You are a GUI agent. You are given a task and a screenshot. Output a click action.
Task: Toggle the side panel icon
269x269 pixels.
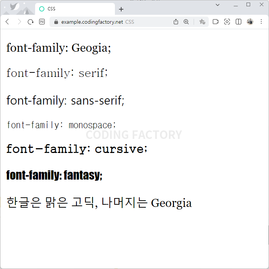(238, 22)
